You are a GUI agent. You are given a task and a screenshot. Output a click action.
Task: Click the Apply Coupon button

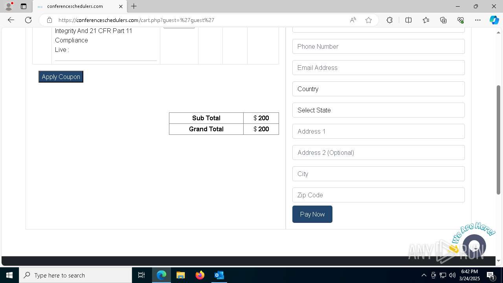coord(61,77)
